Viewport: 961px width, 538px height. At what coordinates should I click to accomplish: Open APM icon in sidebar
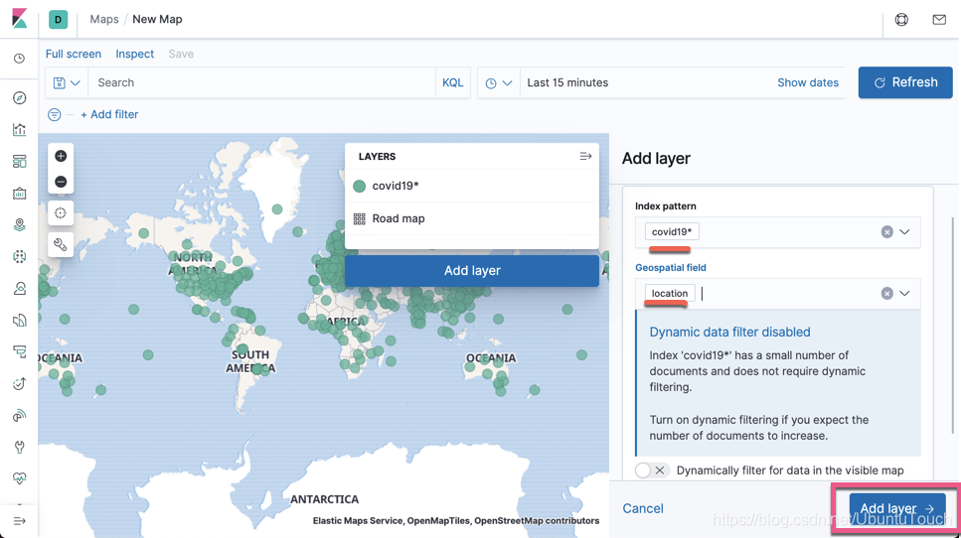pos(20,352)
